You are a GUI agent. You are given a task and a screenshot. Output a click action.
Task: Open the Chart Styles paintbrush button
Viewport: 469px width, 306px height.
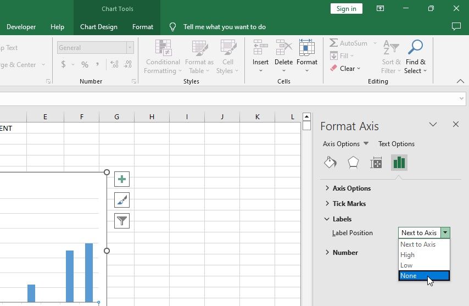click(122, 200)
